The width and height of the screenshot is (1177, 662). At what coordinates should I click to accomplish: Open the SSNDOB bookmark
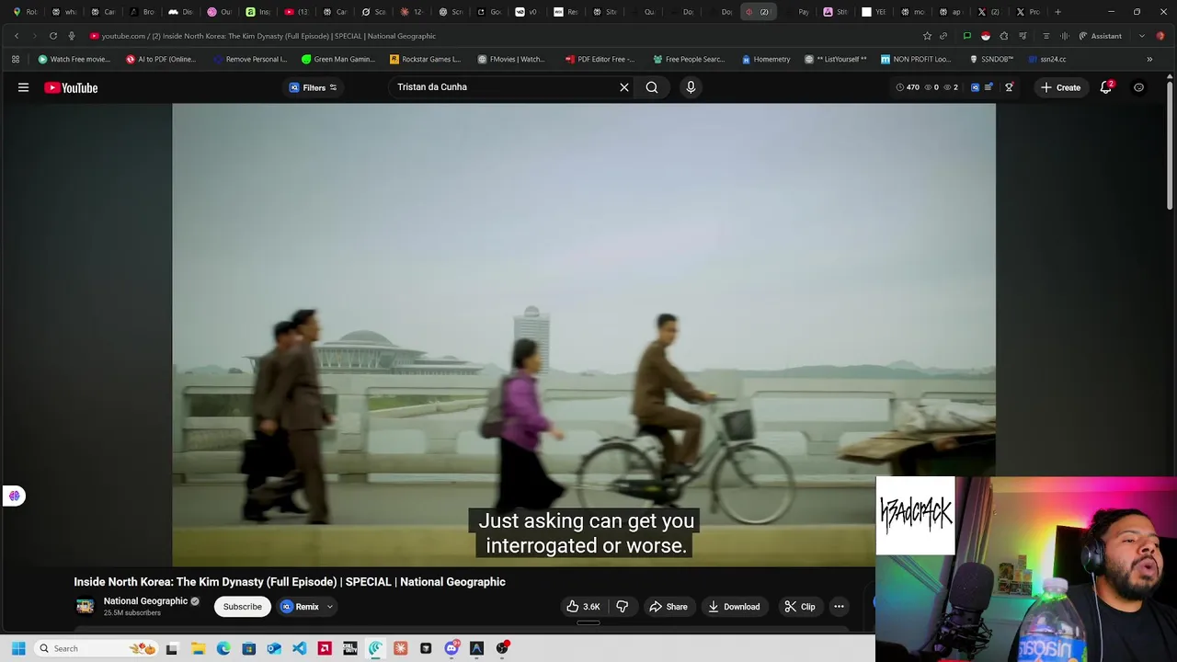991,59
